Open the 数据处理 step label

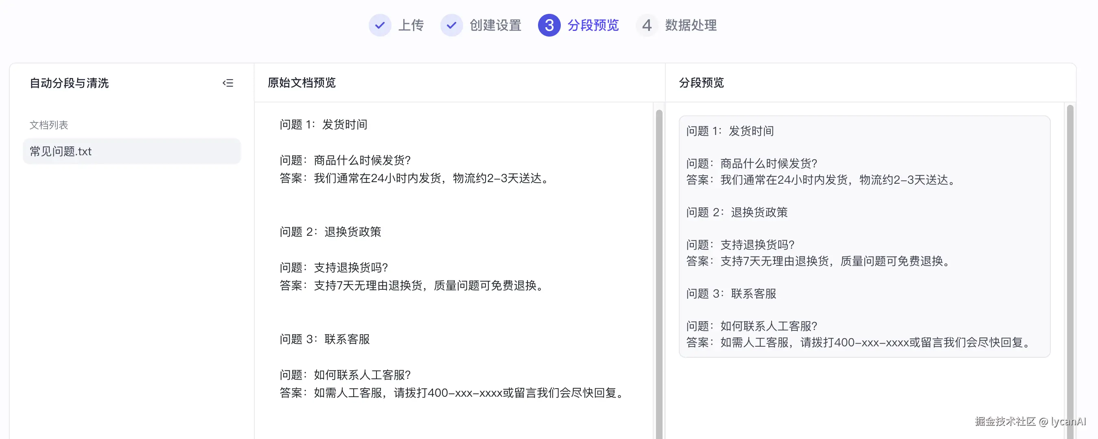pos(691,26)
